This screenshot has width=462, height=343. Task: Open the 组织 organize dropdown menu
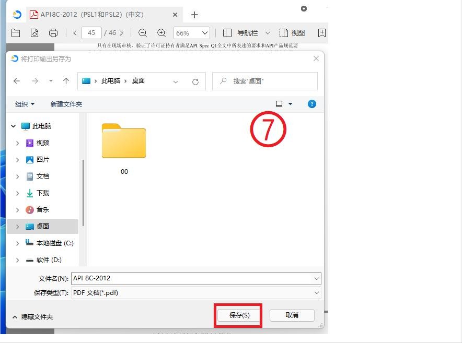pyautogui.click(x=25, y=104)
